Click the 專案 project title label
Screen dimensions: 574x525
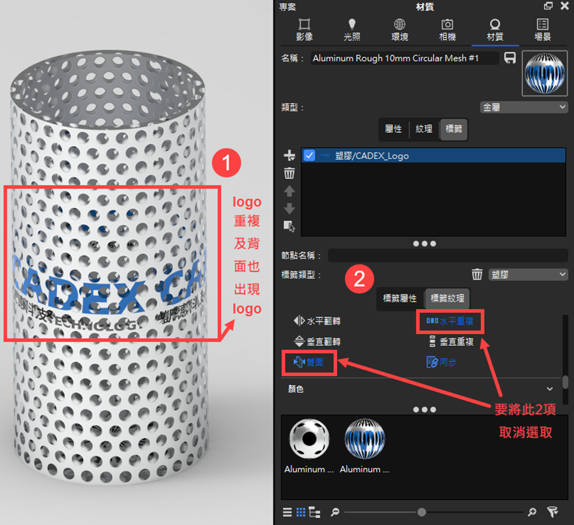click(288, 7)
